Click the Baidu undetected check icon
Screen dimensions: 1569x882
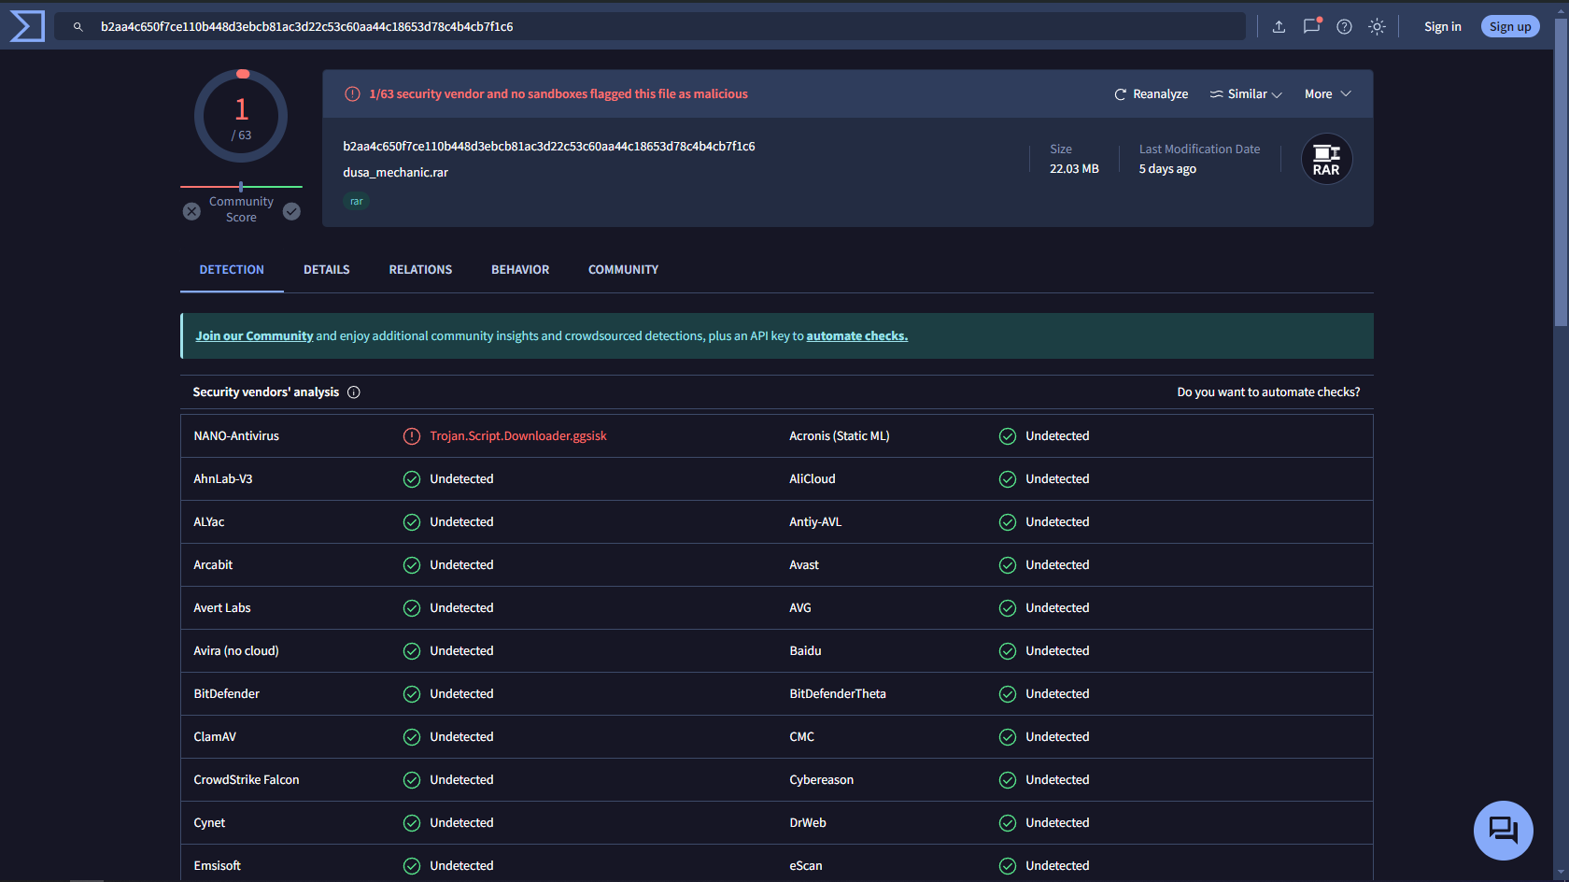[1008, 651]
